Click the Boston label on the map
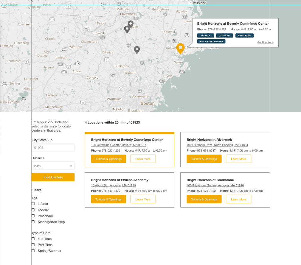Viewport: 301px width, 265px height. pos(148,103)
